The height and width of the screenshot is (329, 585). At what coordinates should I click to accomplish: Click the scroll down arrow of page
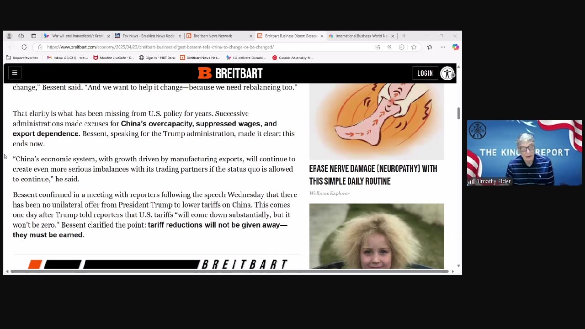click(458, 265)
